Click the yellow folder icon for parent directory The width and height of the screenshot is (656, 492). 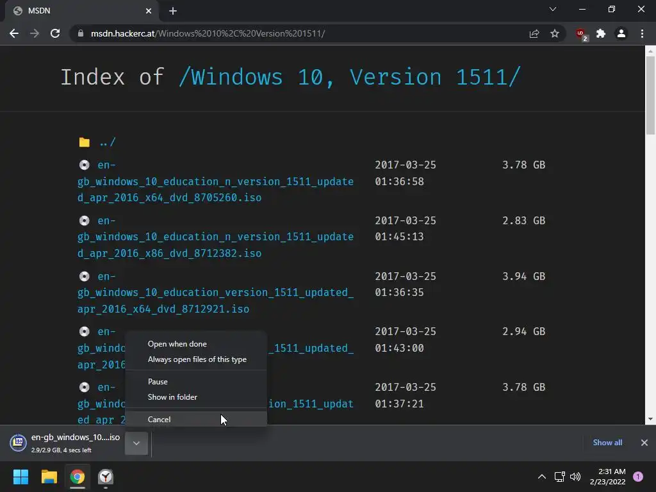(x=85, y=142)
